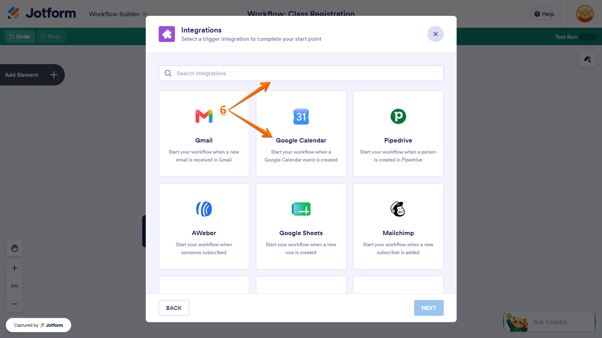Click the 'Workflow: Class Registration' title
602x338 pixels.
coord(301,13)
